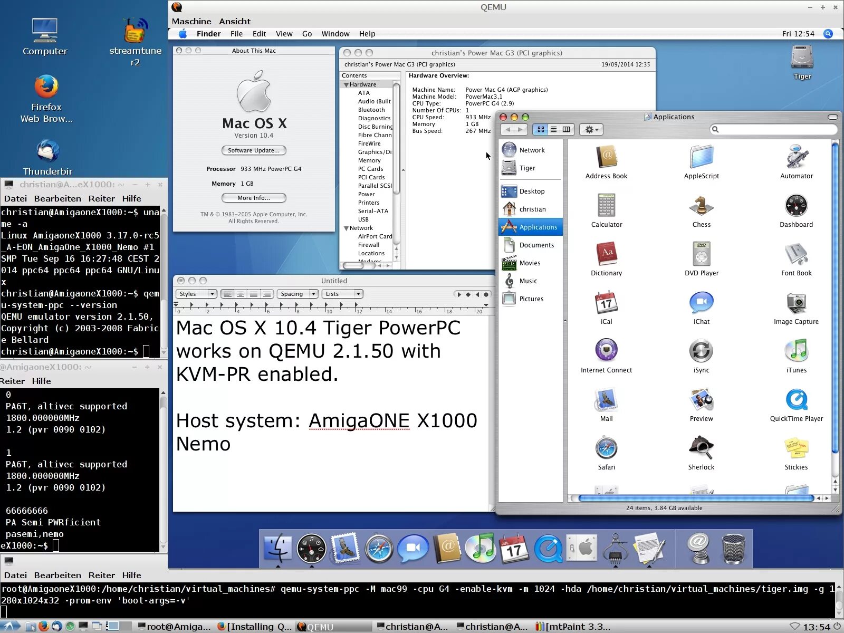Launch the Sherlock application icon
This screenshot has width=844, height=633.
[702, 448]
